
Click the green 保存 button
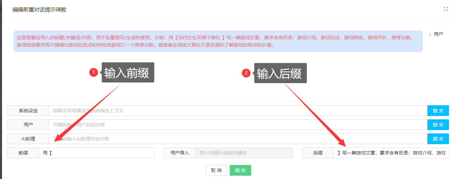coord(240,170)
